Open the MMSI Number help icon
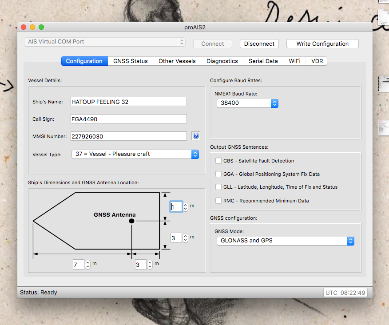Screen dimensions: 389x325 tap(196, 136)
